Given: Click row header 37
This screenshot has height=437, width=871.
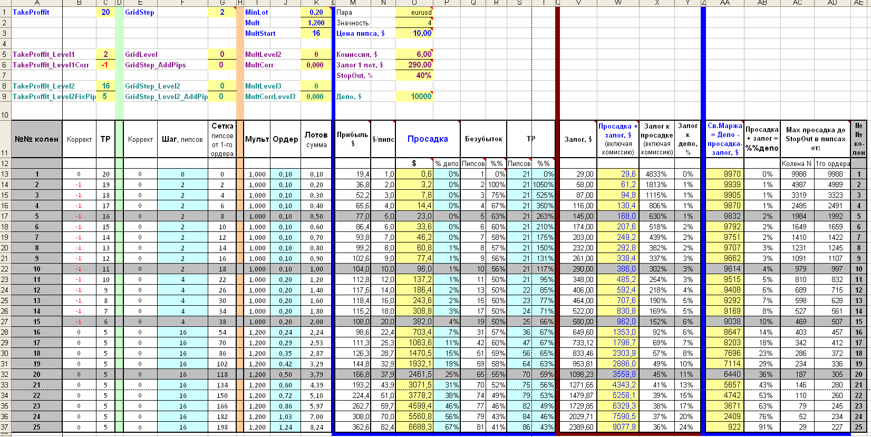Looking at the screenshot, I should click(5, 427).
